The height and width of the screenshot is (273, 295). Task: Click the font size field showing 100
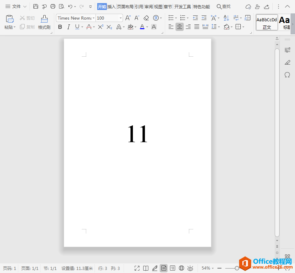point(107,18)
